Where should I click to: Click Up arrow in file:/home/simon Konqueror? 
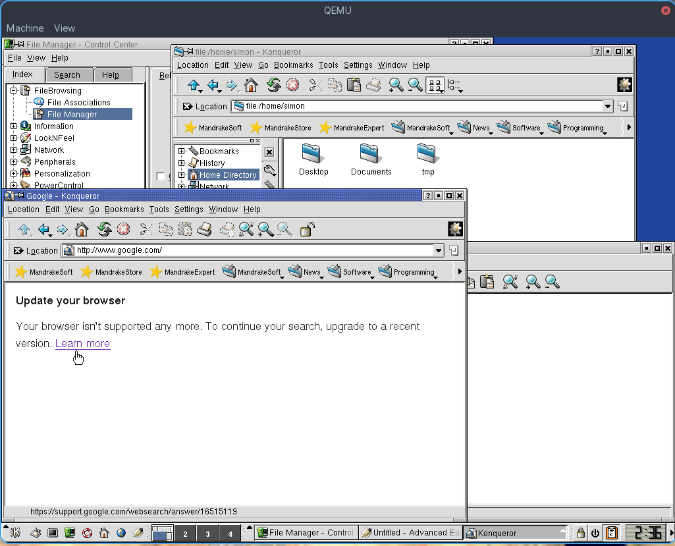[194, 85]
